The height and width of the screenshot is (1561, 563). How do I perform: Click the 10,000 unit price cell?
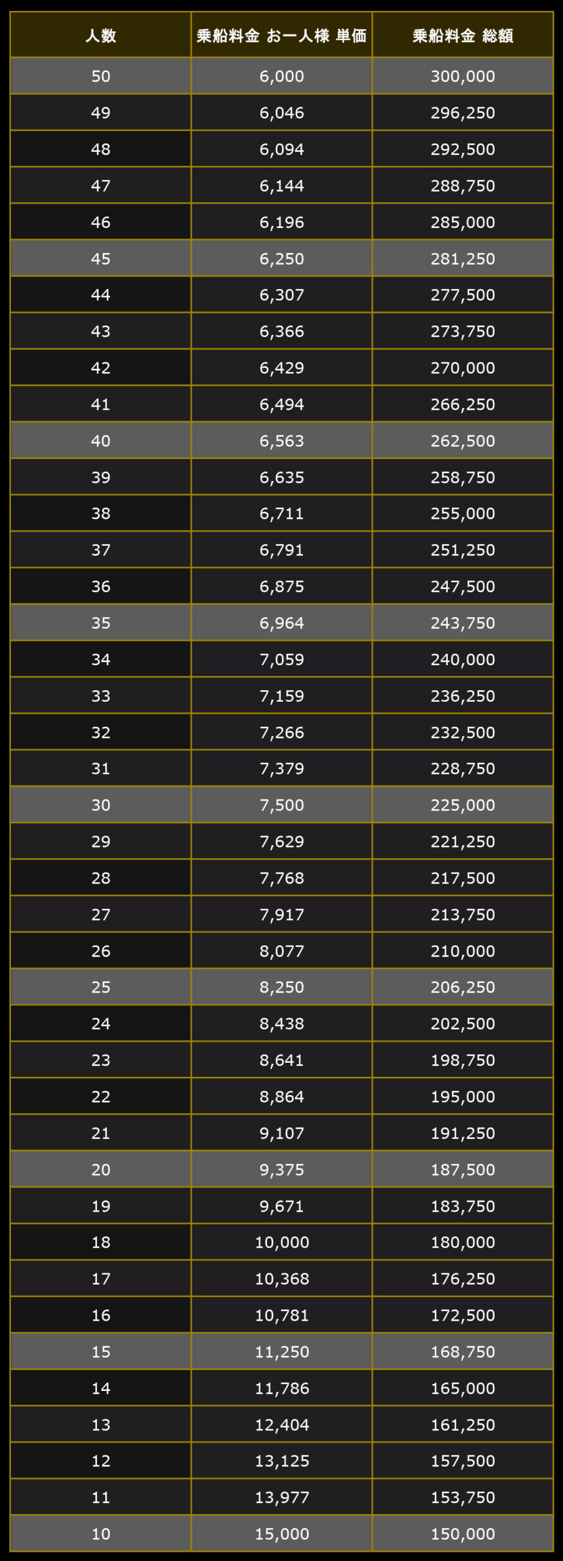coord(281,1242)
